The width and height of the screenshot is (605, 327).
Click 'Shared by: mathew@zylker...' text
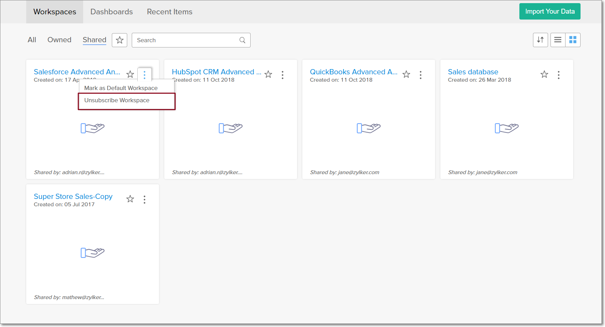tap(69, 297)
